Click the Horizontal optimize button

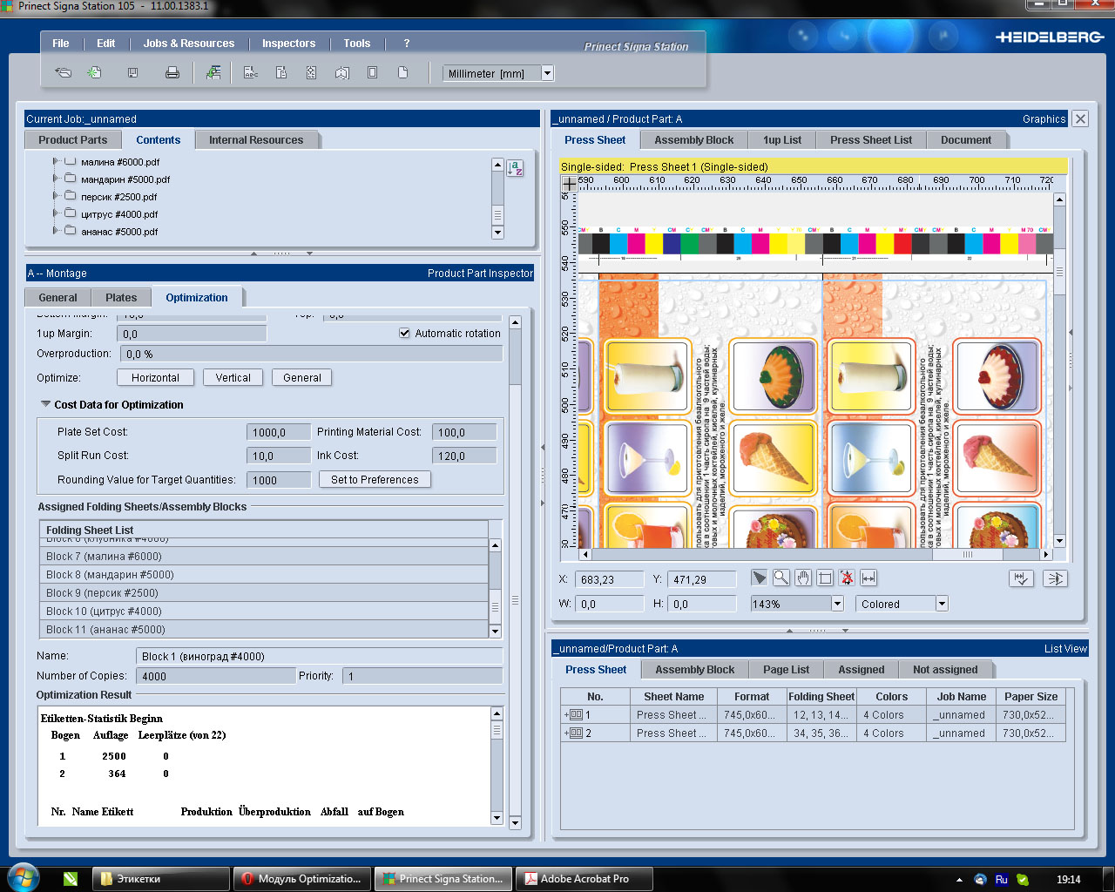click(155, 377)
